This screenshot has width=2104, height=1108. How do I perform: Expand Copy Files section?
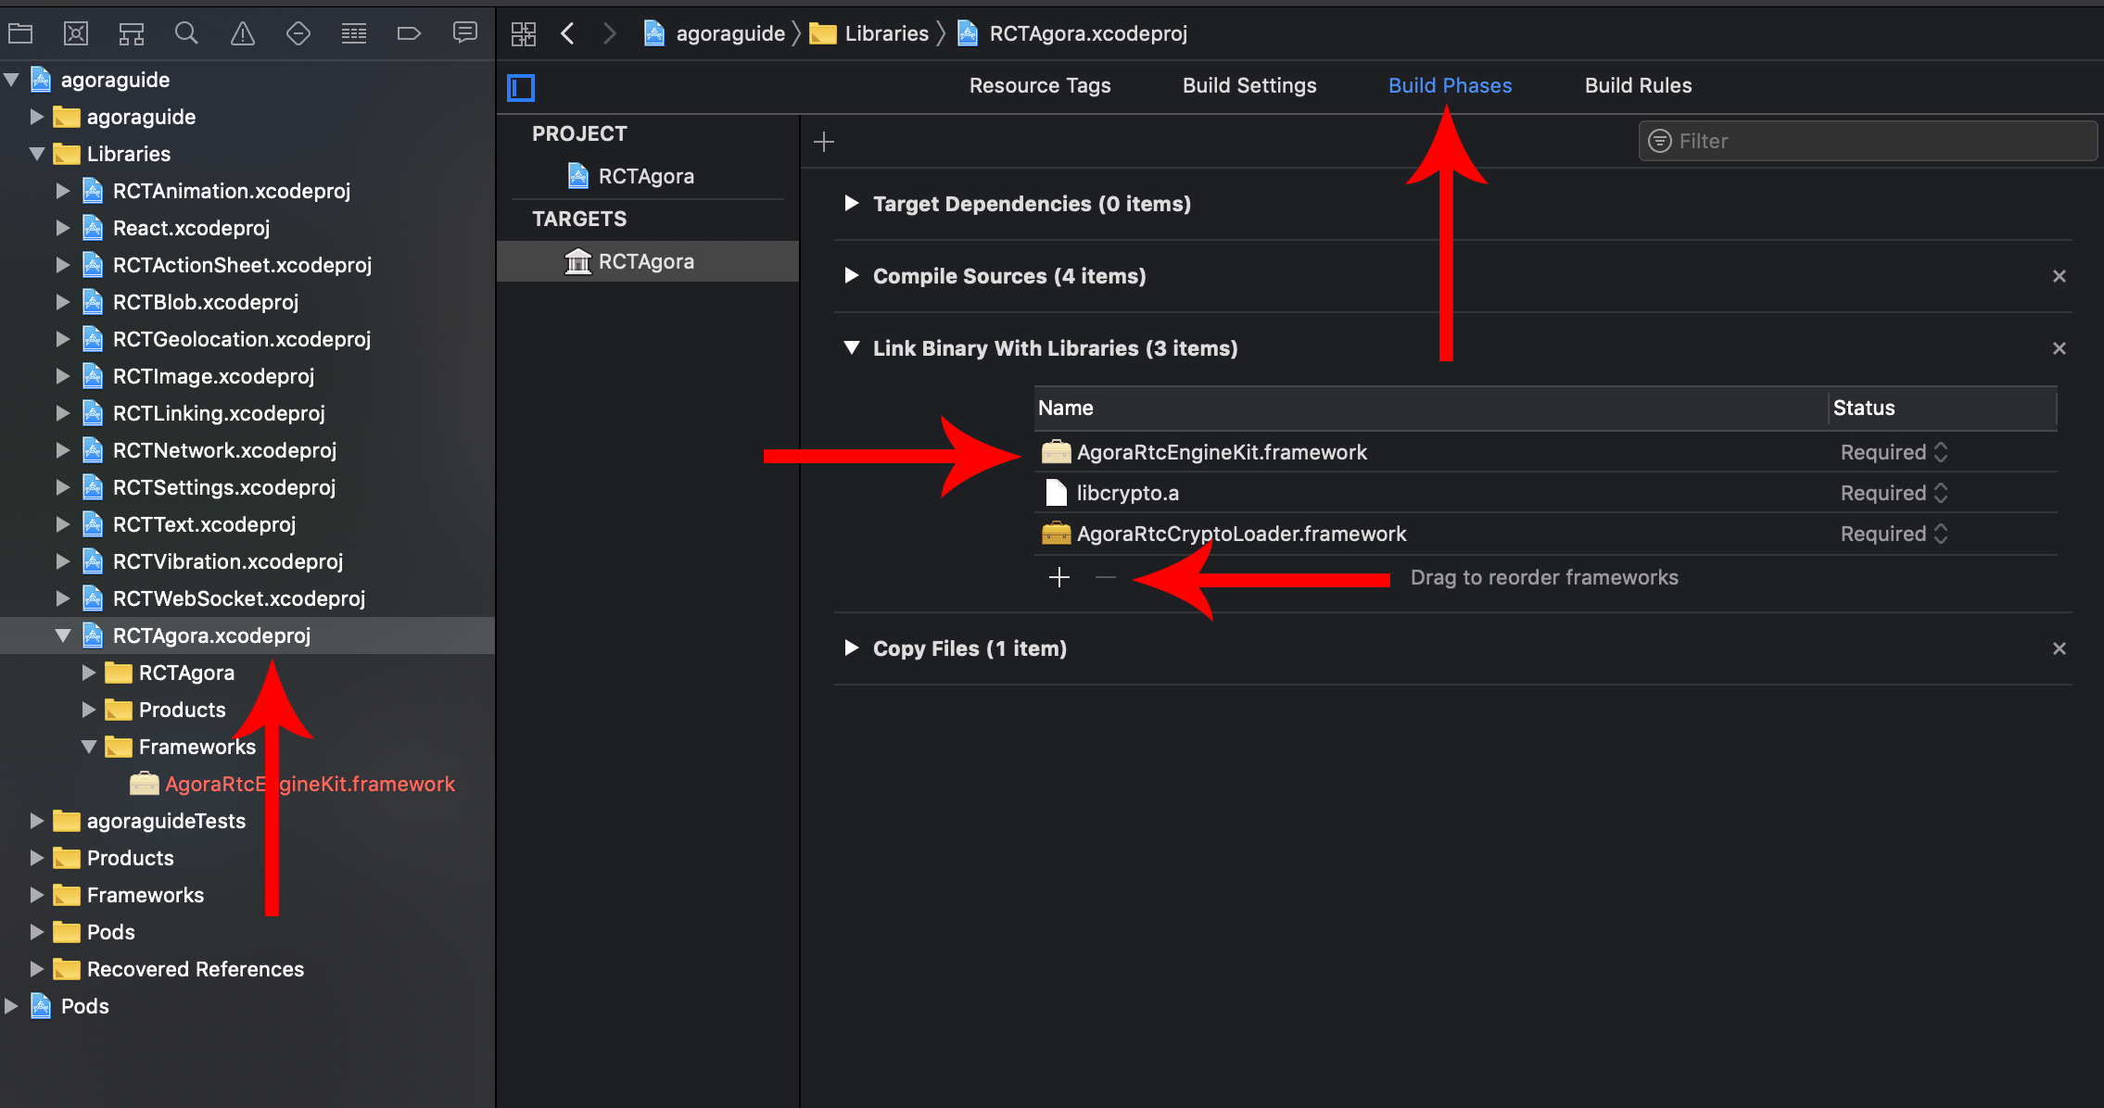point(851,648)
